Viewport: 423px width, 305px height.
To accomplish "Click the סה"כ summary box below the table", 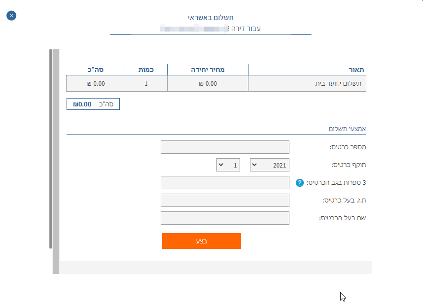I will point(93,104).
